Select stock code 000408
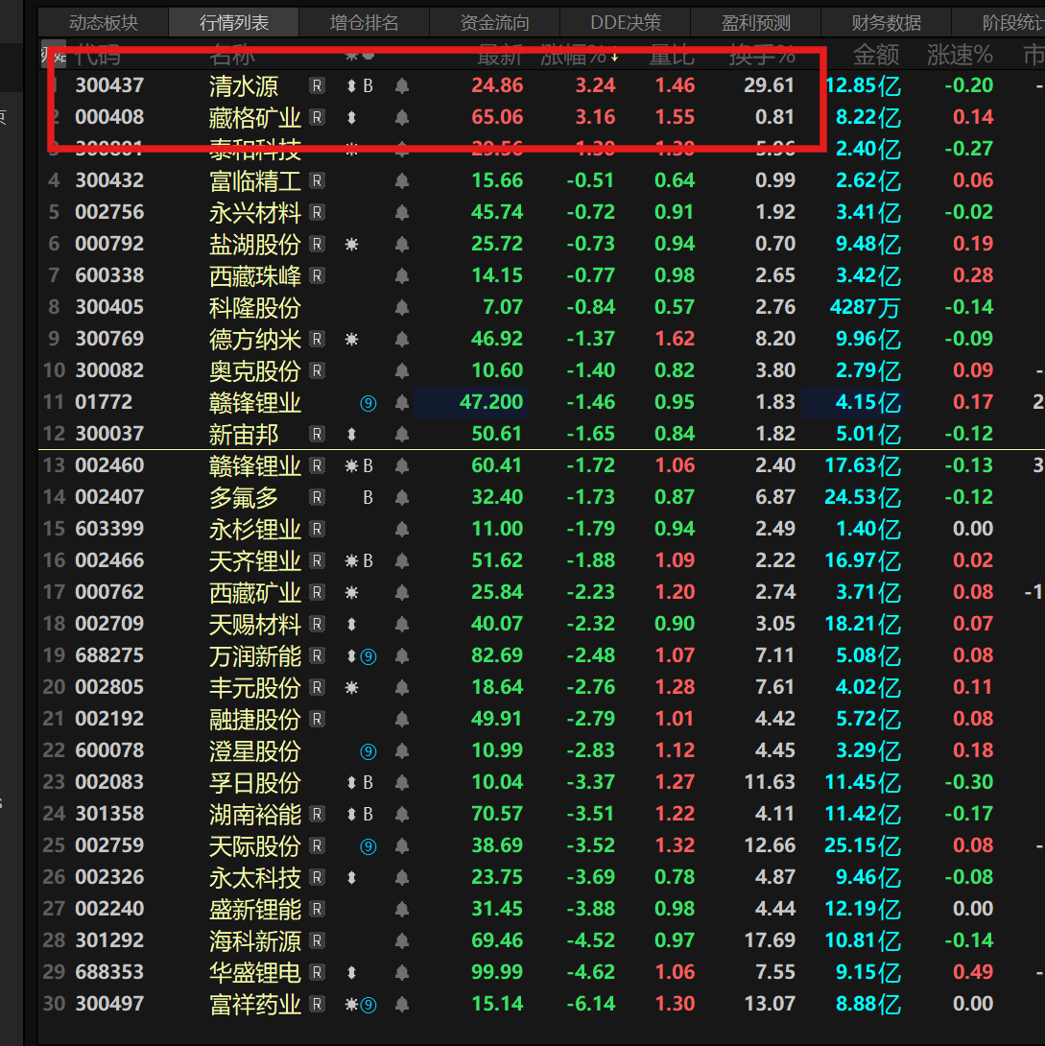Screen dimensions: 1045x1046 pos(109,117)
